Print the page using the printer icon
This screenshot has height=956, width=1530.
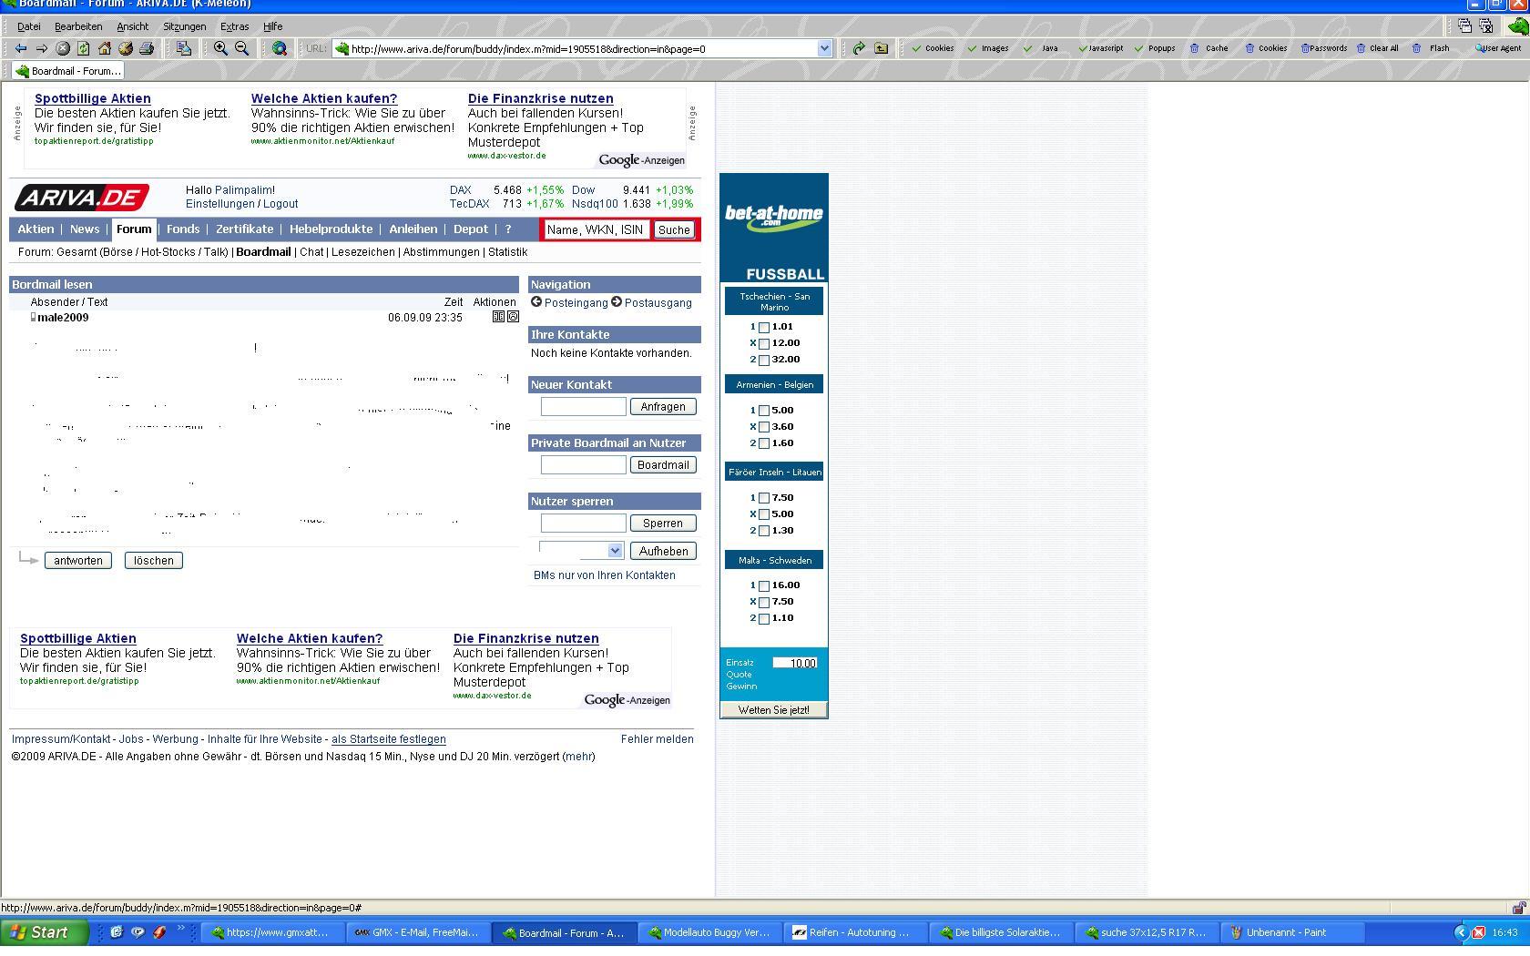pyautogui.click(x=147, y=48)
